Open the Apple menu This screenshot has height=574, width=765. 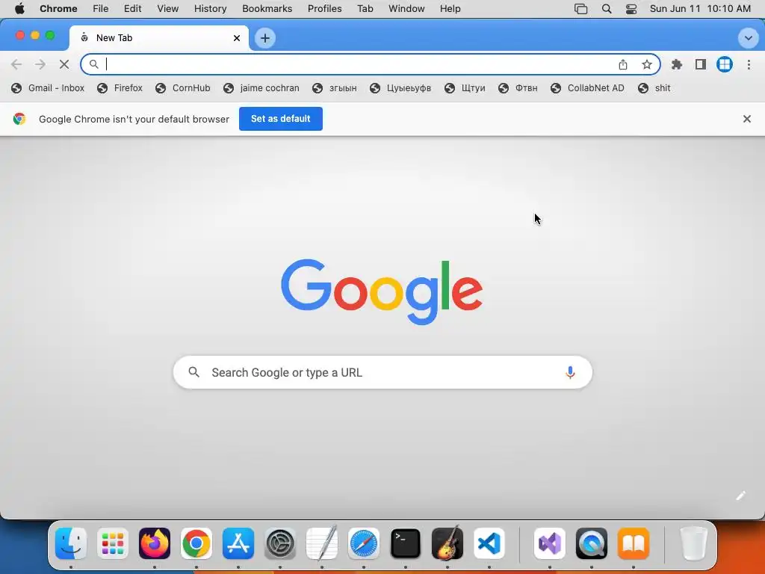pos(19,9)
